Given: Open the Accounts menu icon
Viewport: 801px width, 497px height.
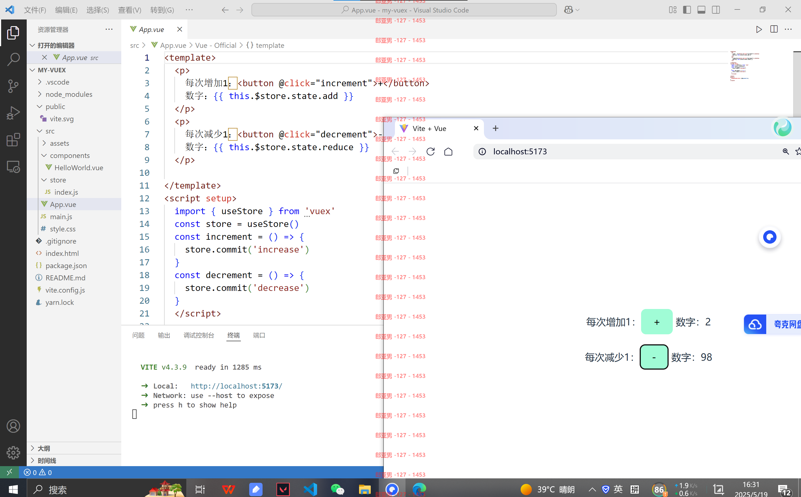Looking at the screenshot, I should tap(13, 426).
